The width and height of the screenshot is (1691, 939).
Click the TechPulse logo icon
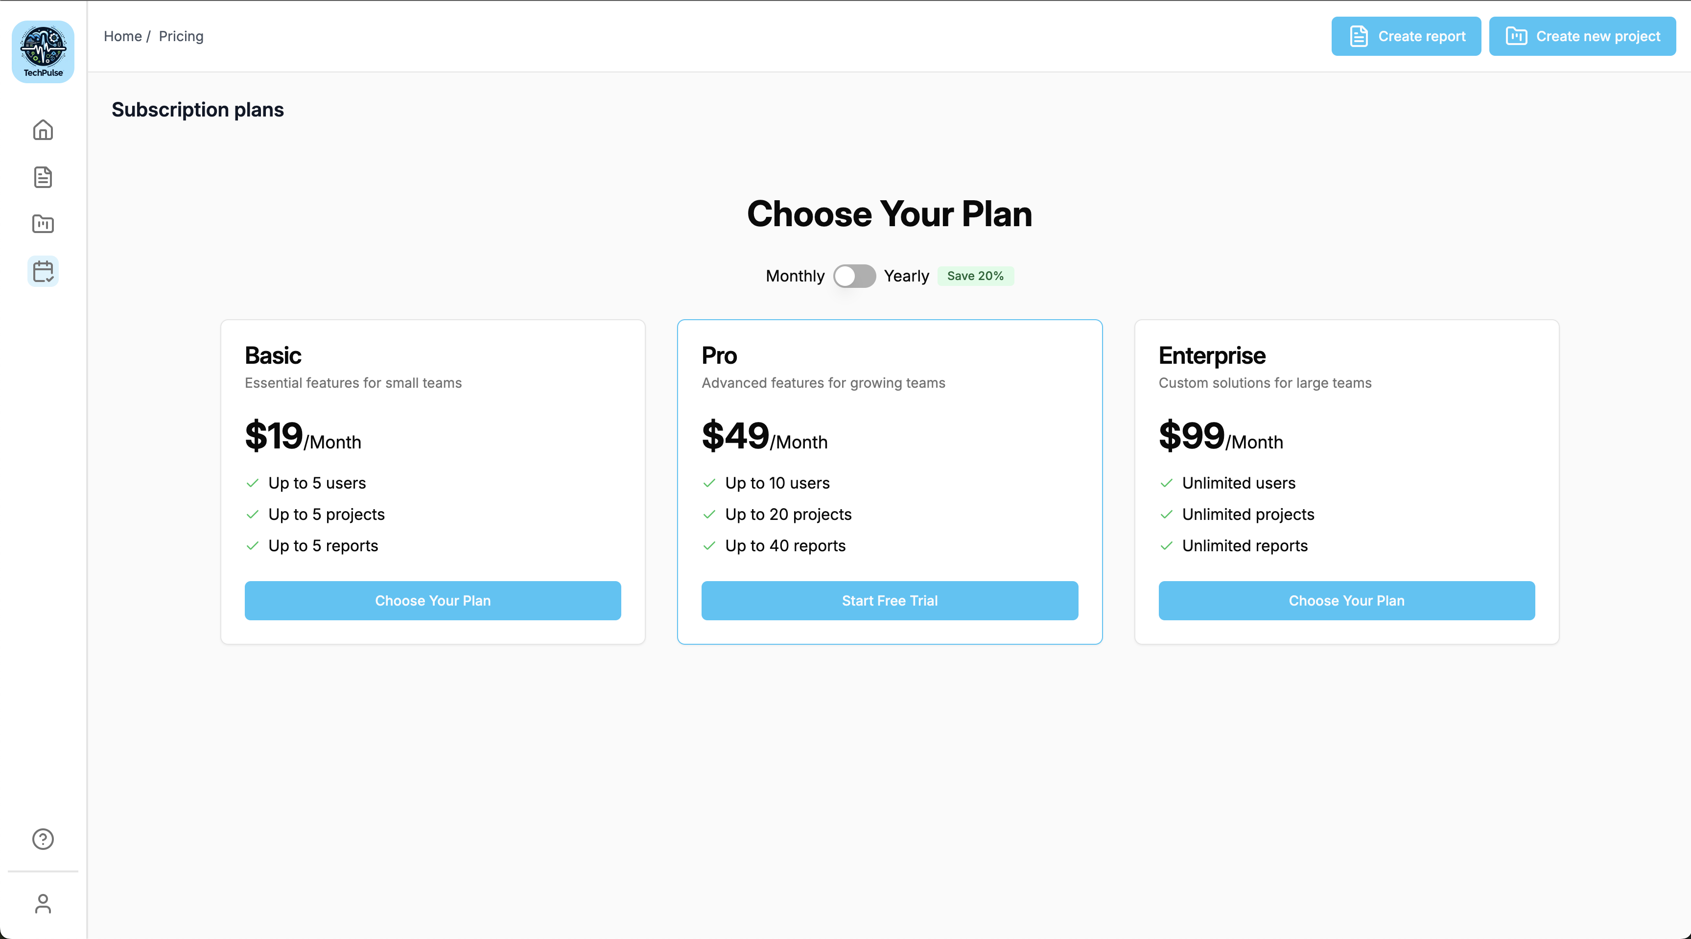(43, 51)
